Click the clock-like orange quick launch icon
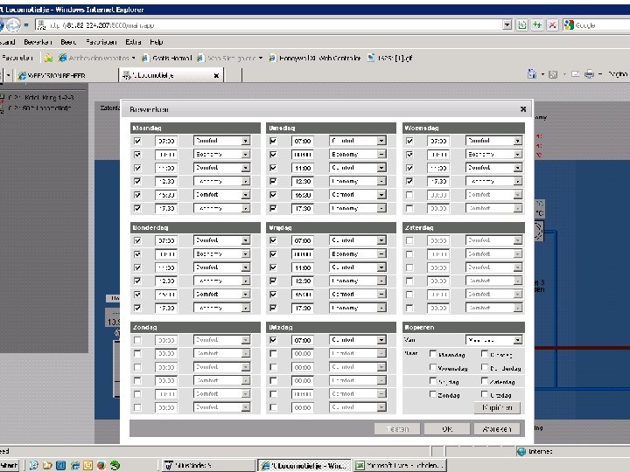 click(88, 465)
